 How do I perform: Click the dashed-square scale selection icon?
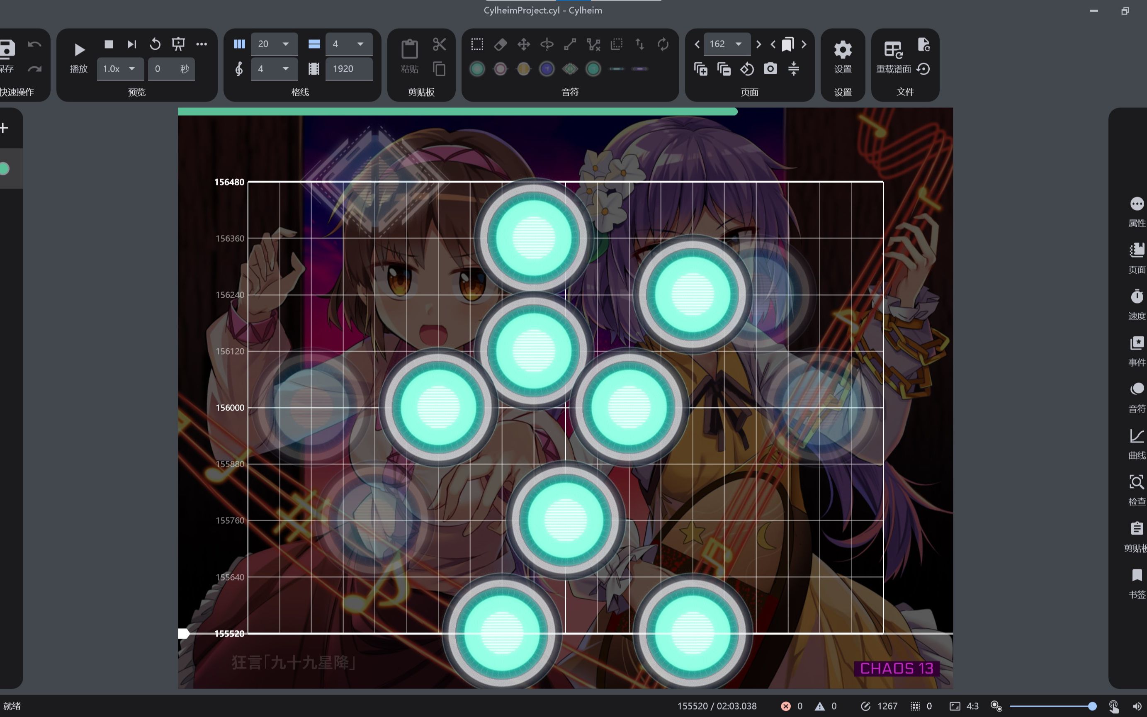click(x=616, y=44)
